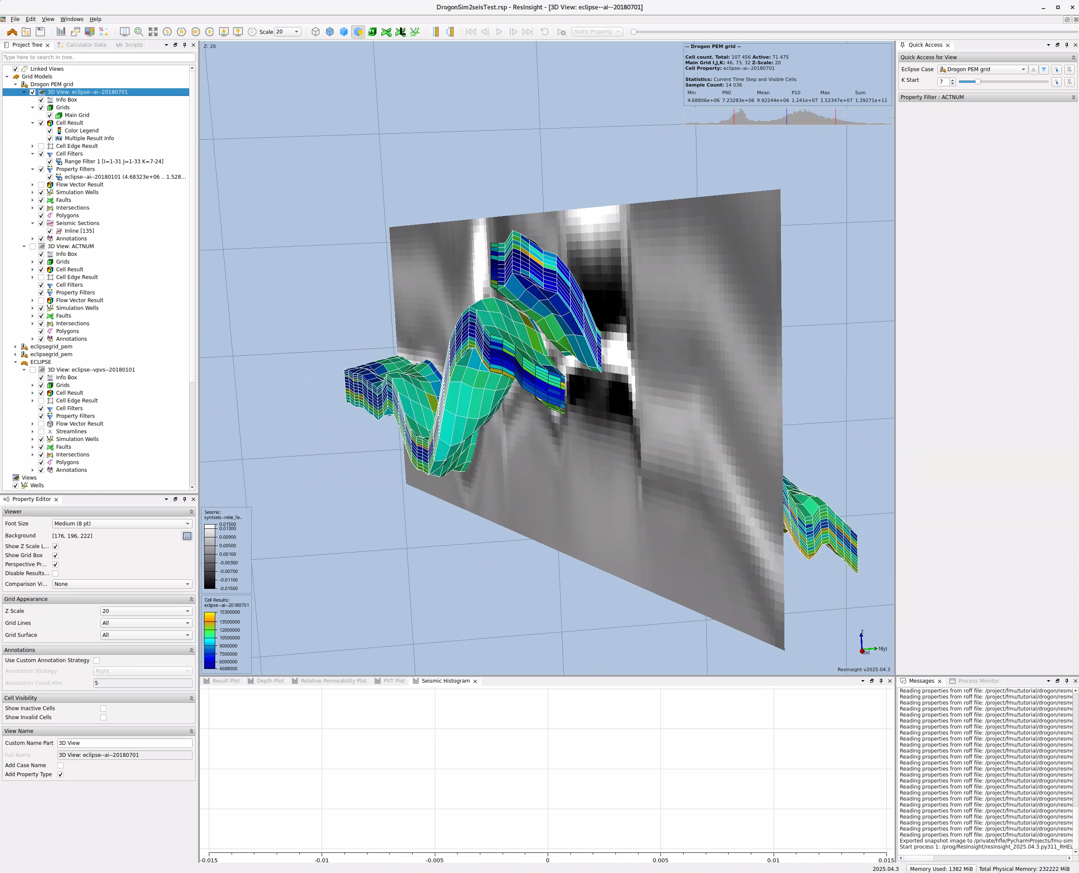Expand the first eclipsegrid_pem tree node
The width and height of the screenshot is (1079, 873).
pos(15,346)
